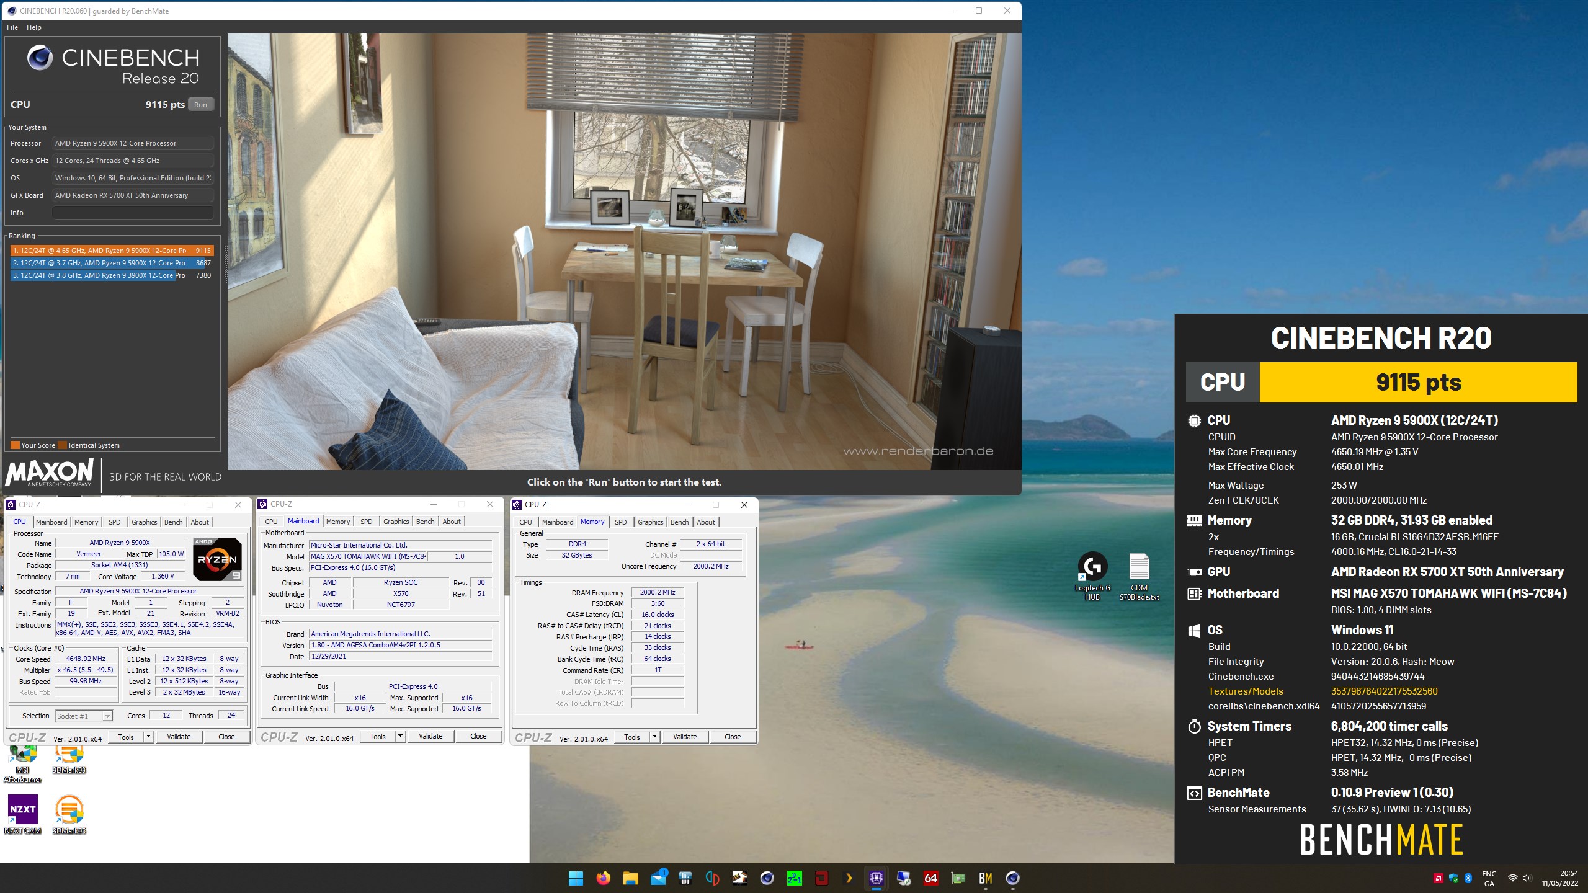Expand Tools dropdown arrow in left CPU-Z window
Screen dimensions: 1588x893
pyautogui.click(x=148, y=737)
